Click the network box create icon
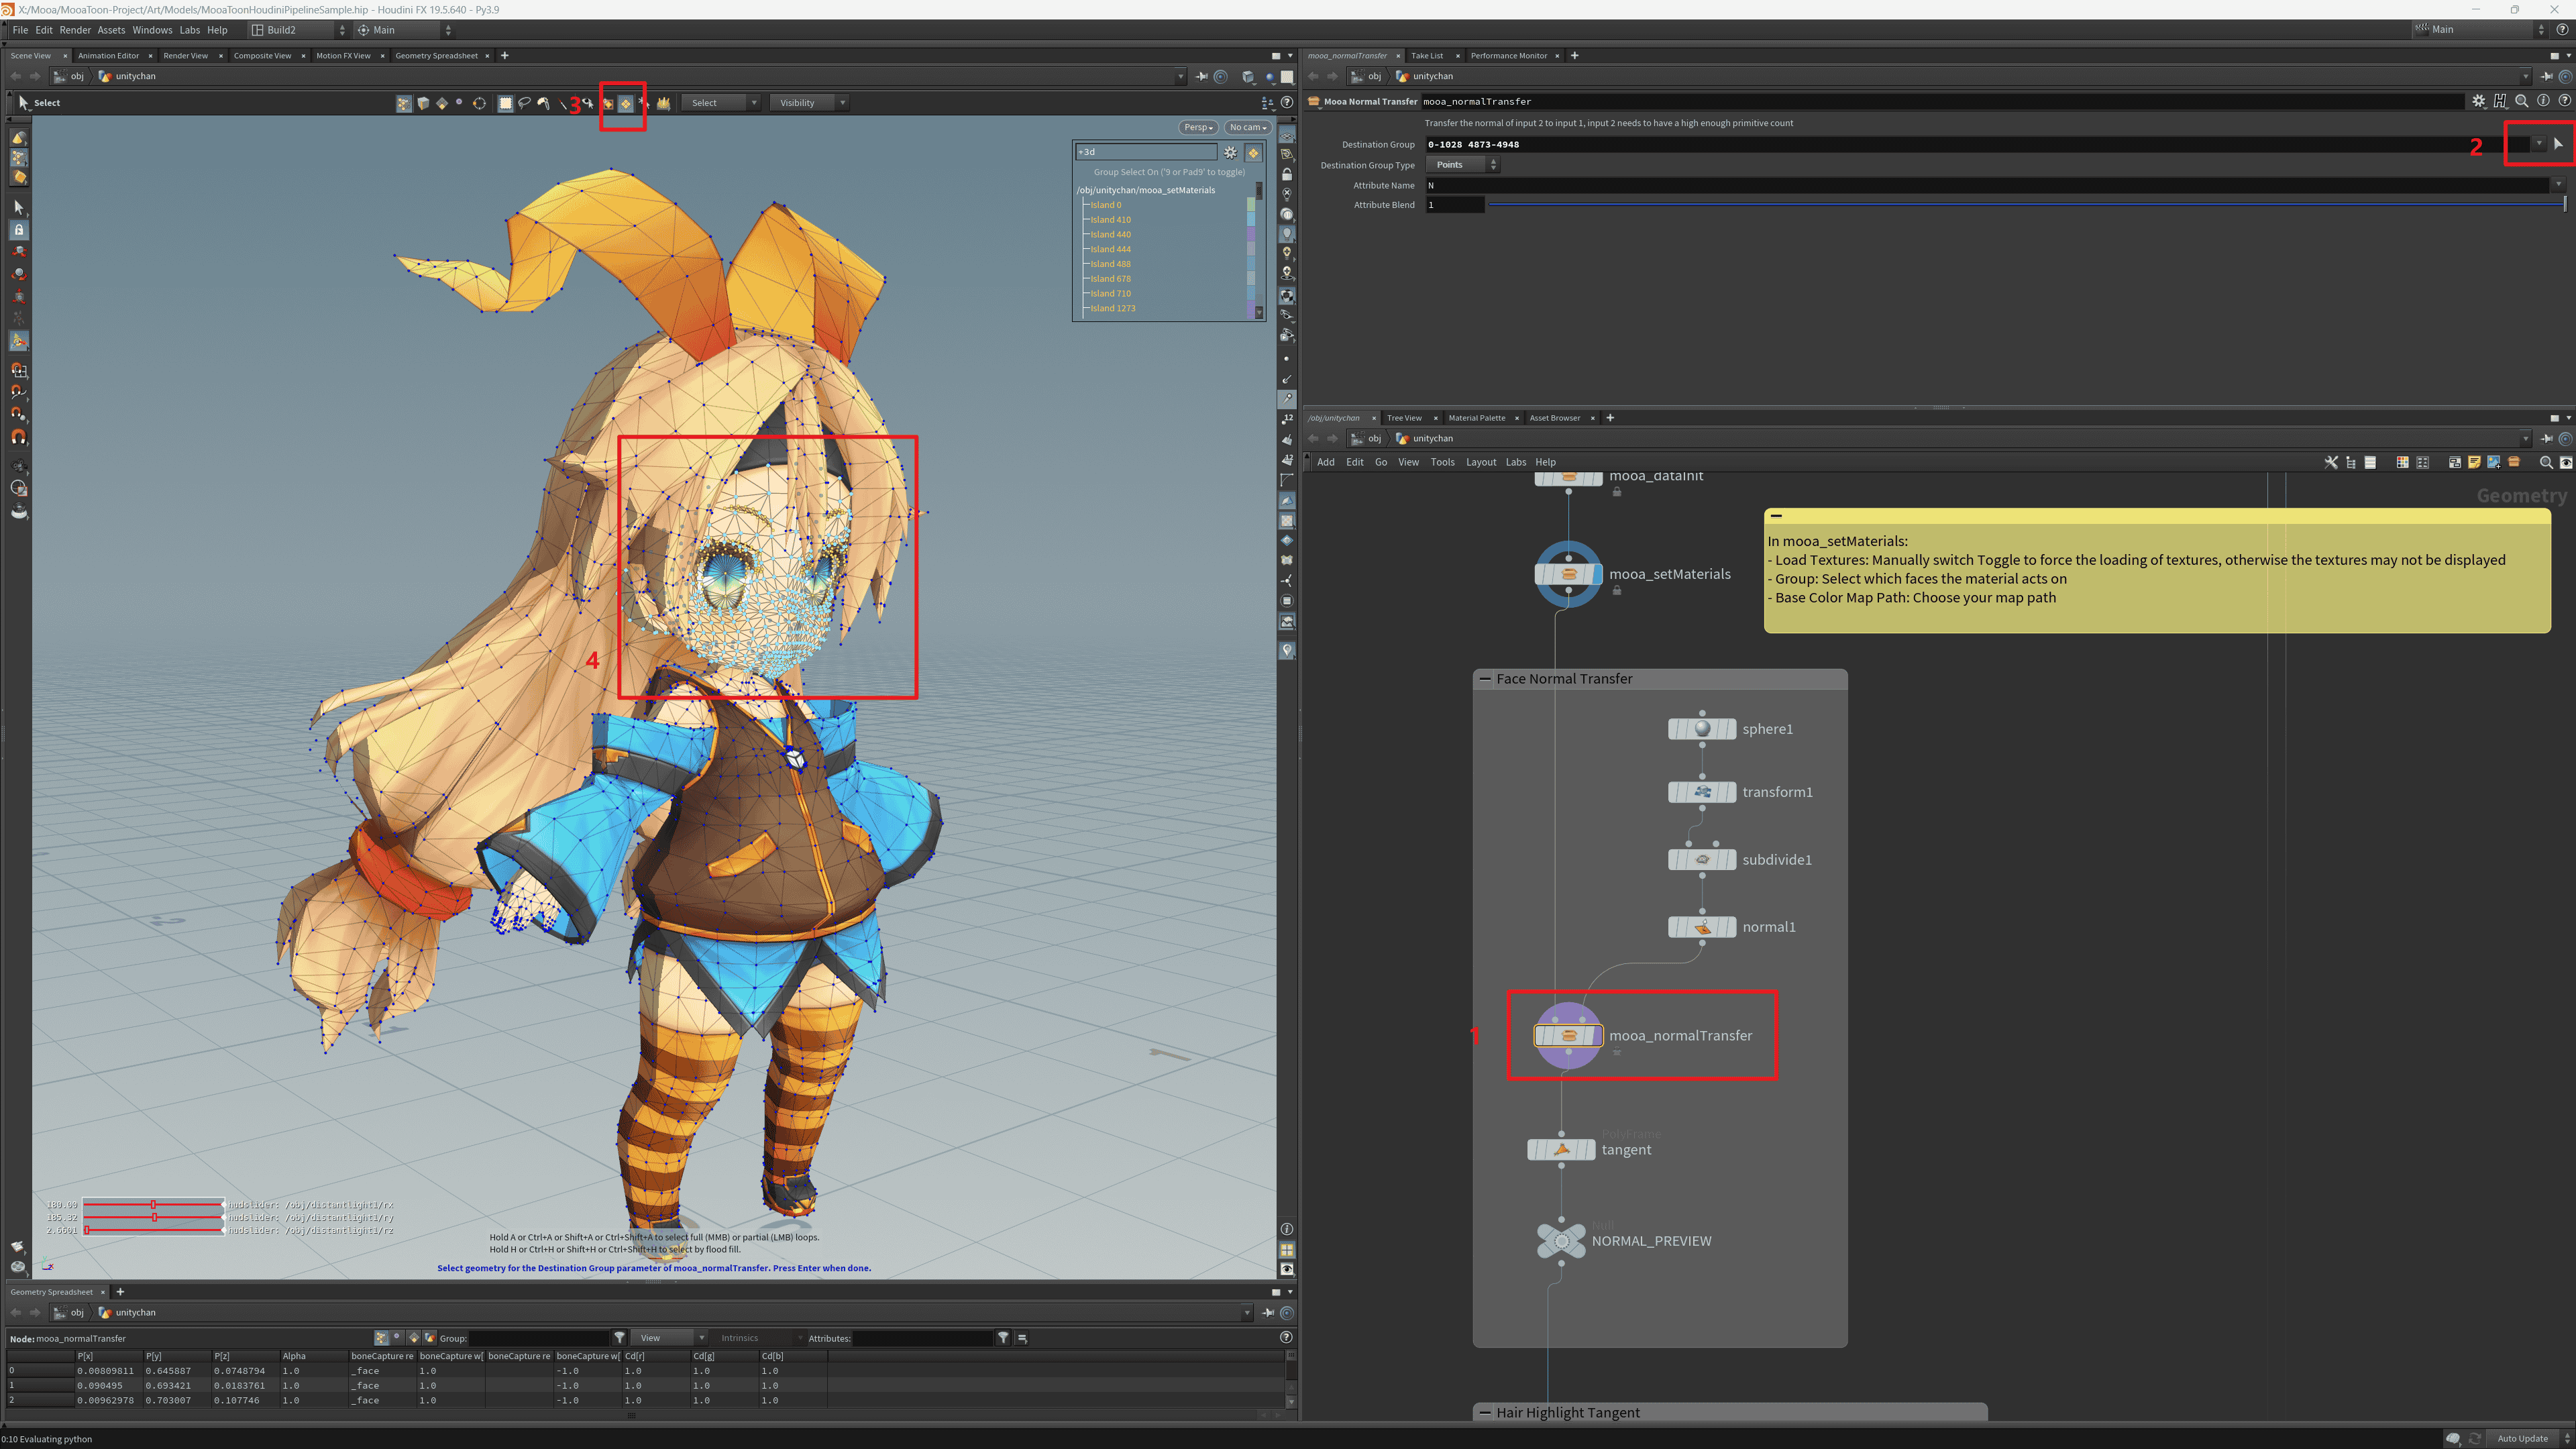Screen dimensions: 2576x1449 2454,462
